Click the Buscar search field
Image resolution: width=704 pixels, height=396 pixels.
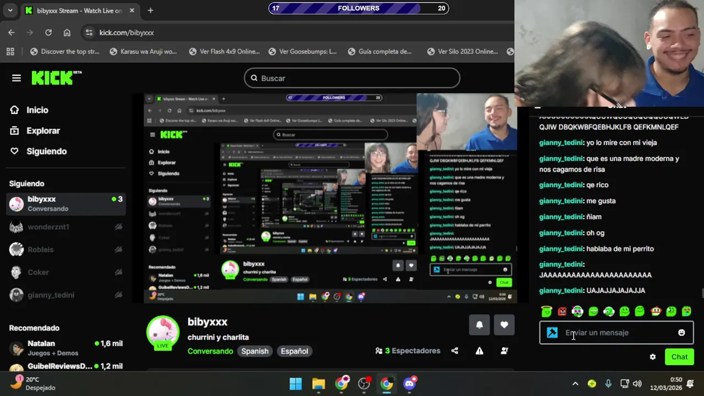pyautogui.click(x=352, y=78)
